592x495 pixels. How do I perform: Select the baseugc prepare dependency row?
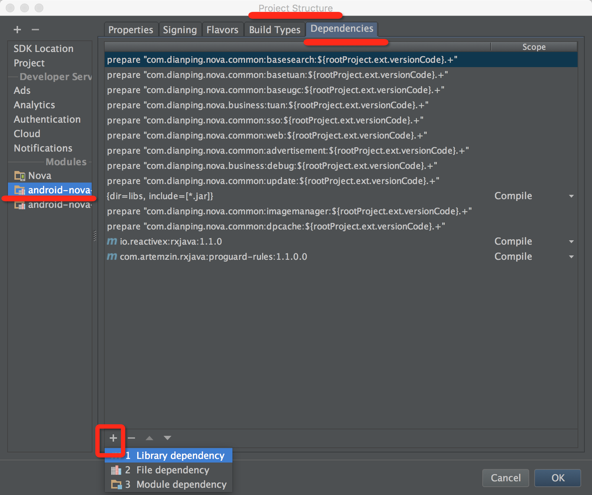[341, 90]
